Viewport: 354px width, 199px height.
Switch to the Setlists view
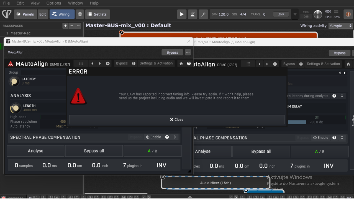click(x=97, y=14)
